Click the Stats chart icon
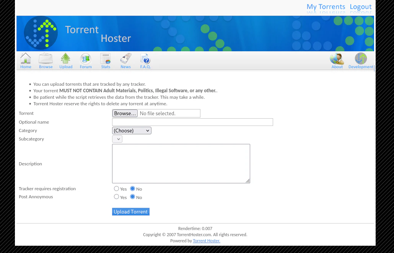394x253 pixels. point(106,58)
